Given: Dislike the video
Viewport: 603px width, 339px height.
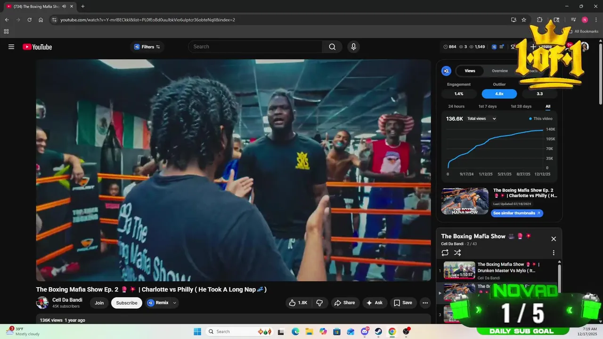Looking at the screenshot, I should 319,303.
